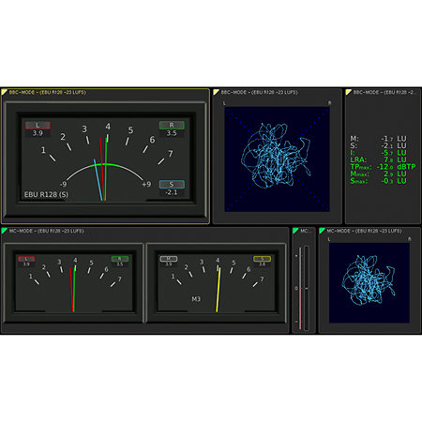Select the green R badge in MC-MODE left meter
422x422 pixels.
tap(120, 259)
